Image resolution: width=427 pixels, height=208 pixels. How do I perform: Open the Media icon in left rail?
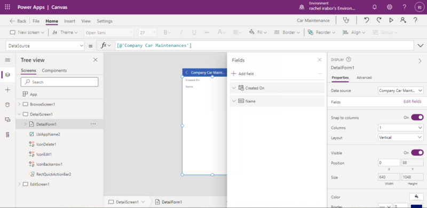pos(7,119)
